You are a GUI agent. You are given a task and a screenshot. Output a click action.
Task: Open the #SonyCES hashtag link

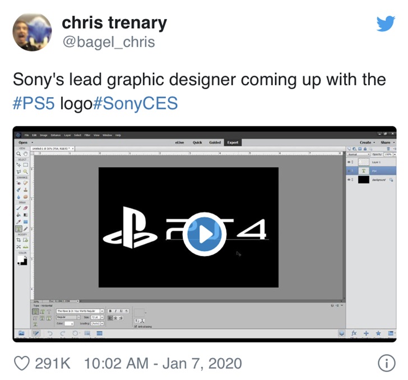135,103
